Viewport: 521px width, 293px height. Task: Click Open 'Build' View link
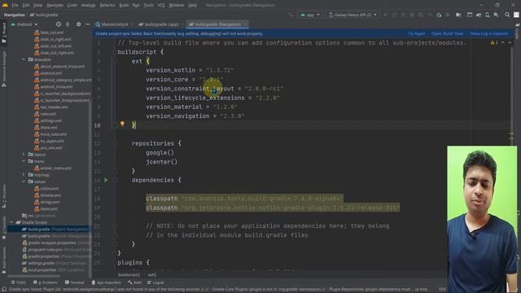pos(447,33)
